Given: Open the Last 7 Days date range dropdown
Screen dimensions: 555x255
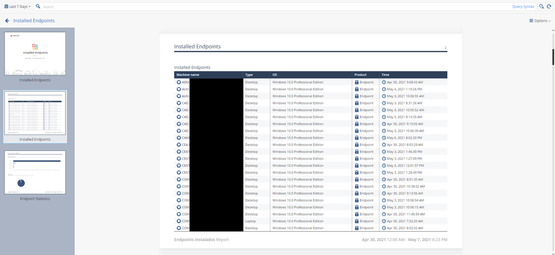Looking at the screenshot, I should pyautogui.click(x=17, y=6).
